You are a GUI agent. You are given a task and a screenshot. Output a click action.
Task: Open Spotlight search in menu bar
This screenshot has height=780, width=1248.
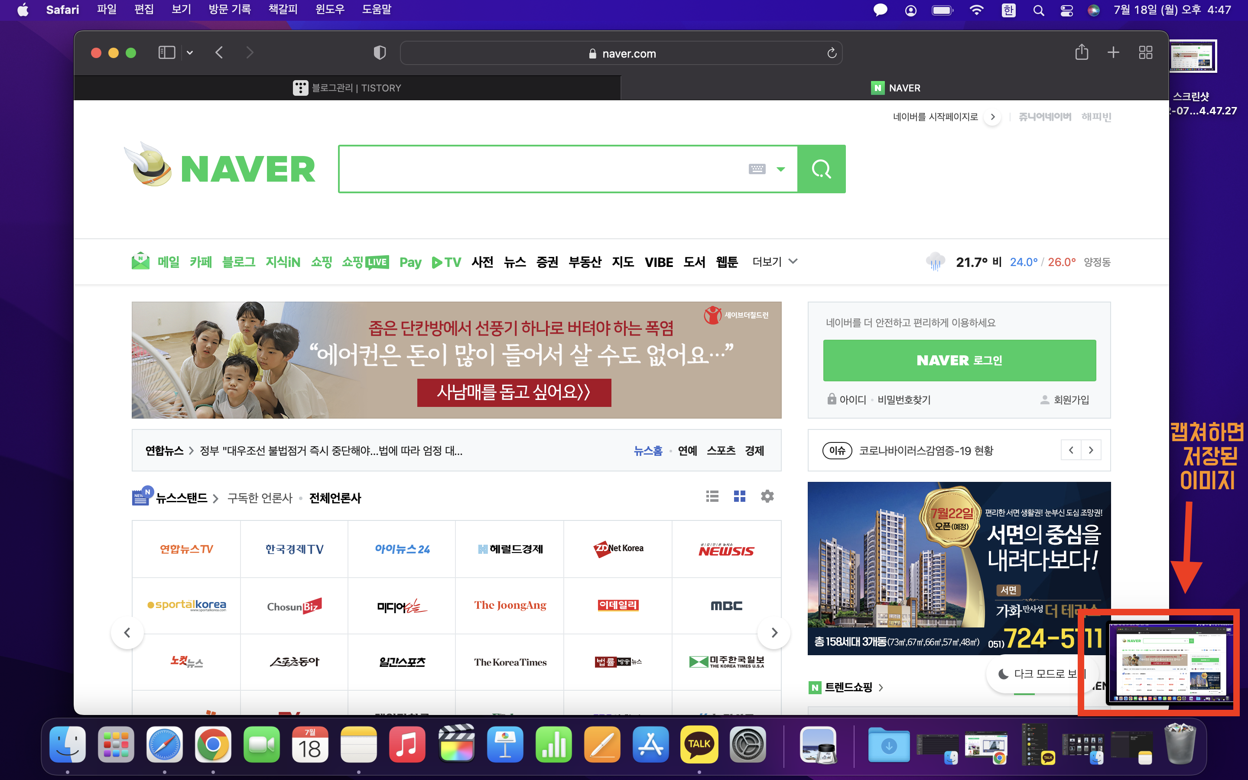1039,10
